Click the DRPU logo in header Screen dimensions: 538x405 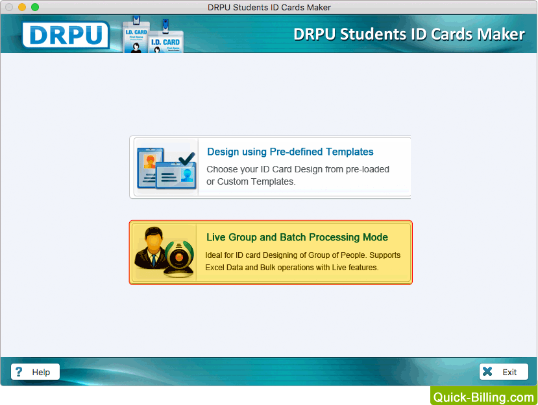point(66,34)
